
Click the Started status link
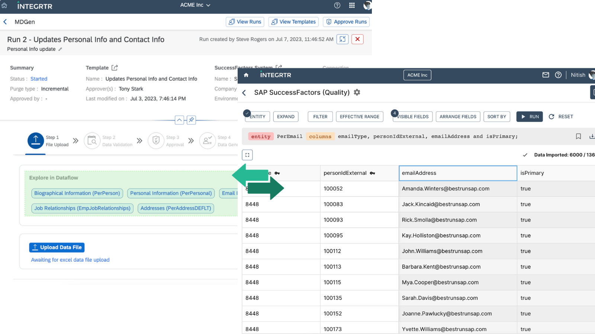click(x=39, y=79)
